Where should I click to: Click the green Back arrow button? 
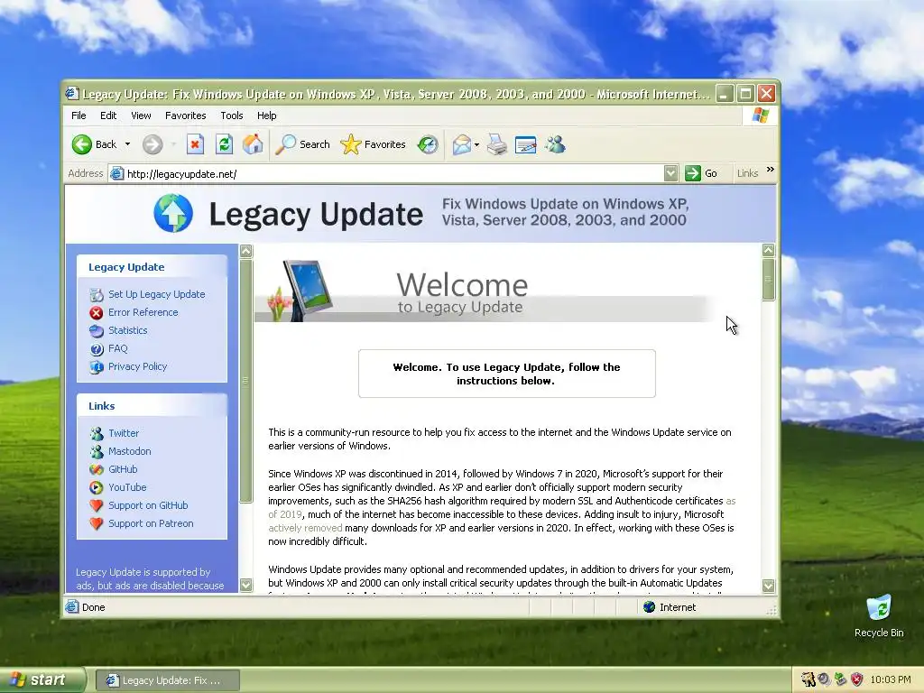coord(82,144)
